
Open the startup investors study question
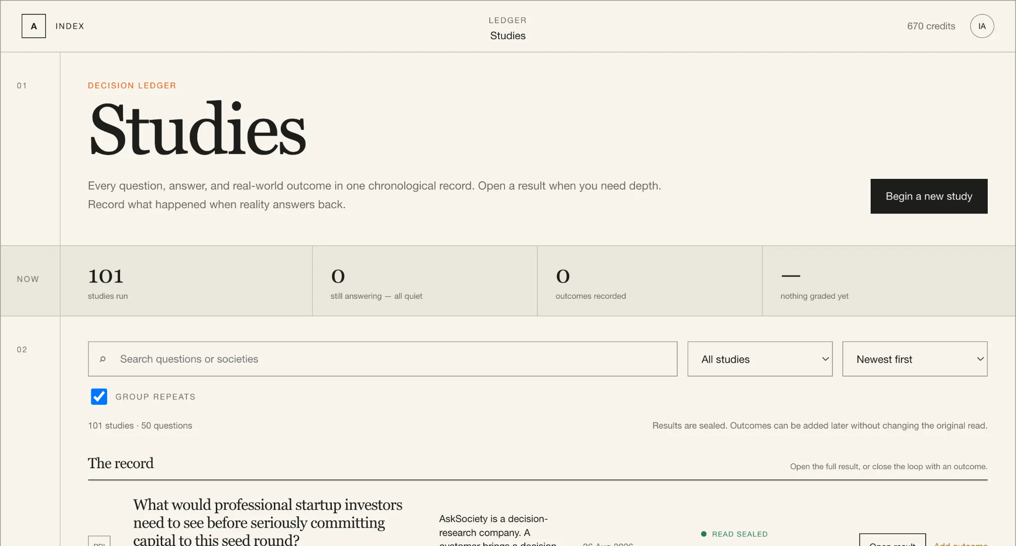coord(268,522)
